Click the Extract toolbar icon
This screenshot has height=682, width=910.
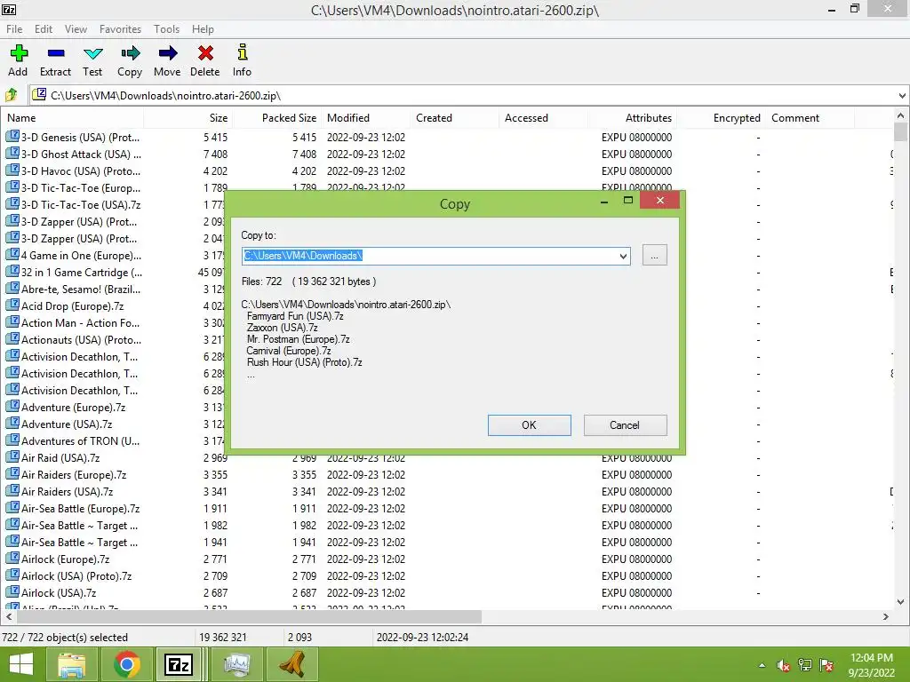pyautogui.click(x=56, y=53)
